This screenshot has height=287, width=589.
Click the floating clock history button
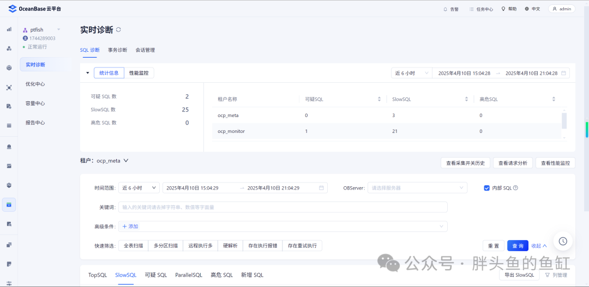click(x=563, y=241)
